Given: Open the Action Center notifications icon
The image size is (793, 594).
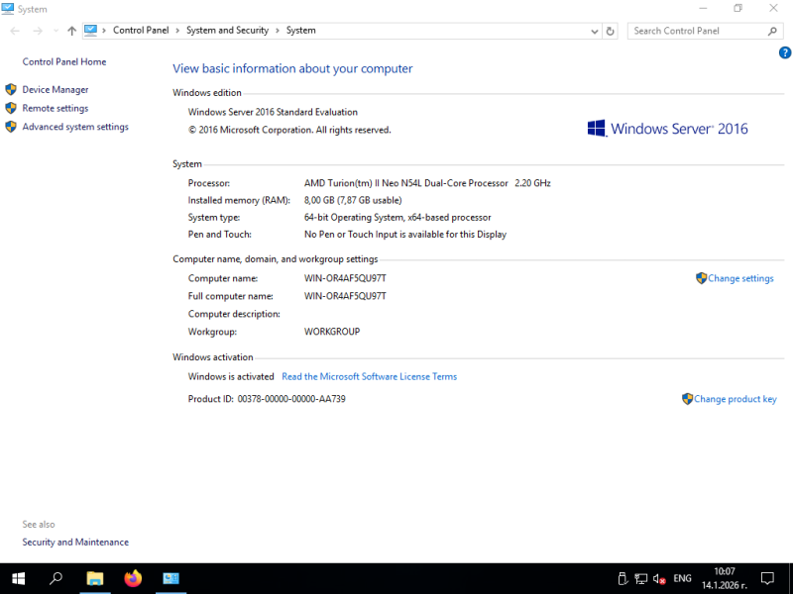Looking at the screenshot, I should point(766,578).
